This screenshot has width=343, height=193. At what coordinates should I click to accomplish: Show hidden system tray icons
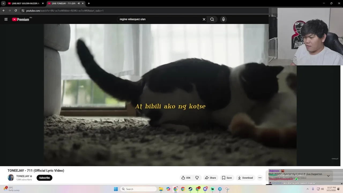(307, 189)
